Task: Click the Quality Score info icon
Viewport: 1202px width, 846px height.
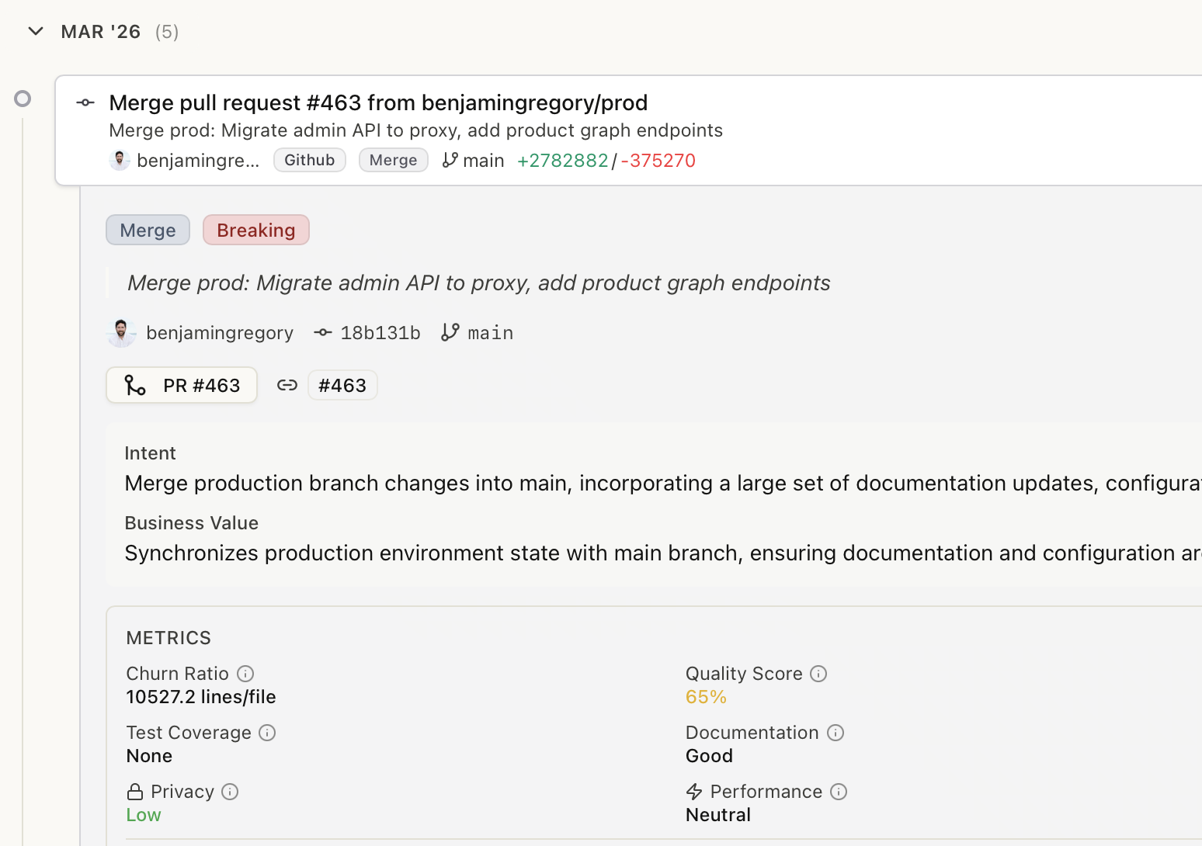Action: (x=818, y=673)
